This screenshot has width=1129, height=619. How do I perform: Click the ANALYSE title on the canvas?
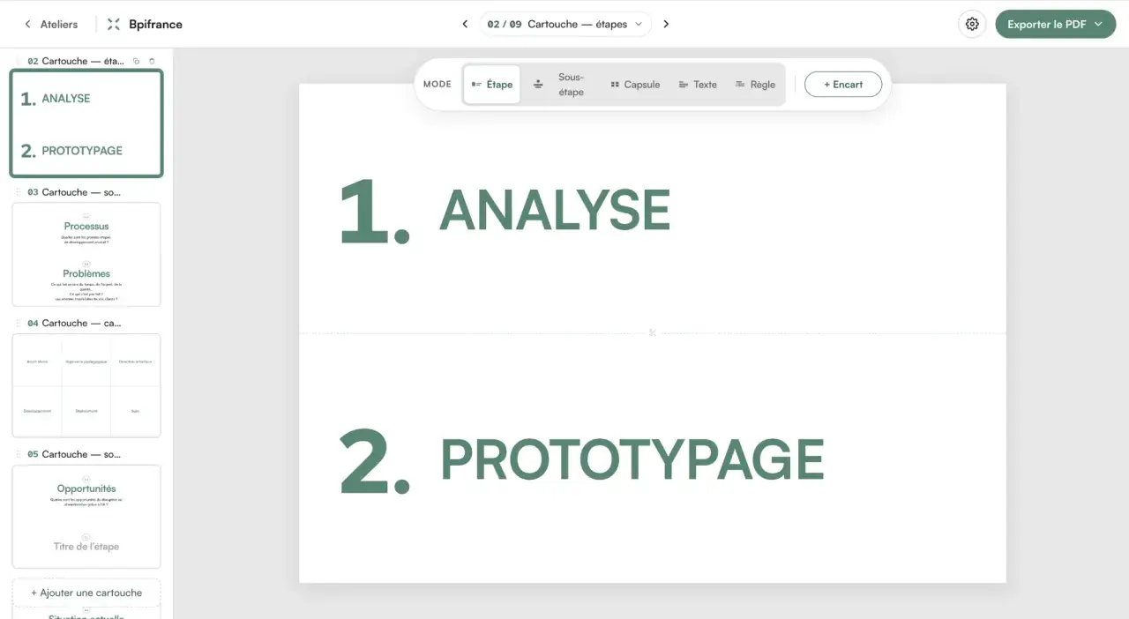[x=555, y=210]
